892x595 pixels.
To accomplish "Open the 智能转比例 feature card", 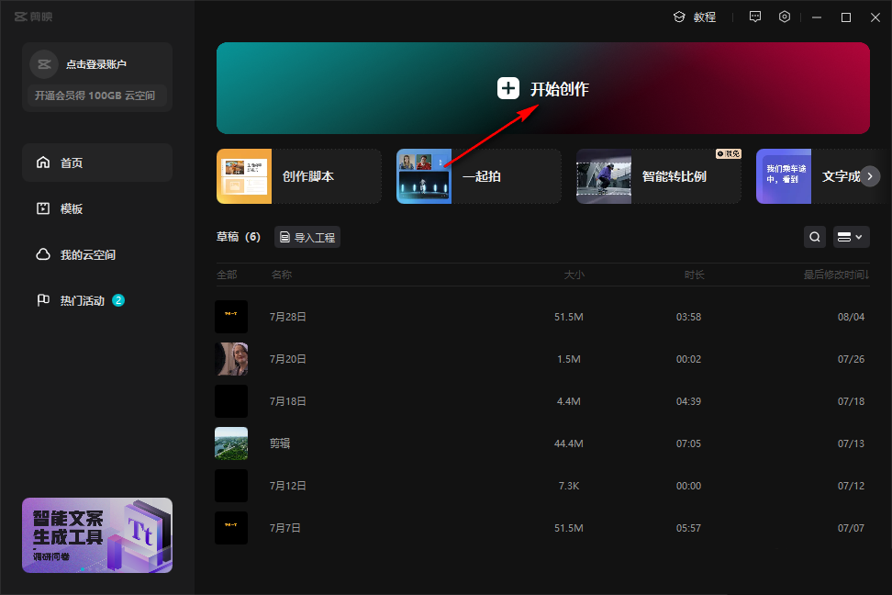I will click(658, 176).
